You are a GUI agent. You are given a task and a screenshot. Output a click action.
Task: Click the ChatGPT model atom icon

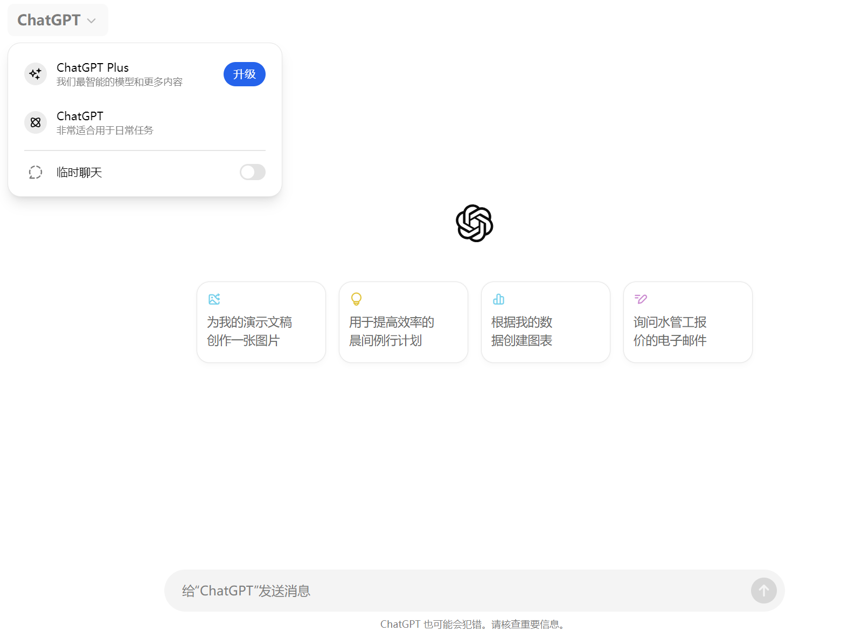[x=36, y=122]
